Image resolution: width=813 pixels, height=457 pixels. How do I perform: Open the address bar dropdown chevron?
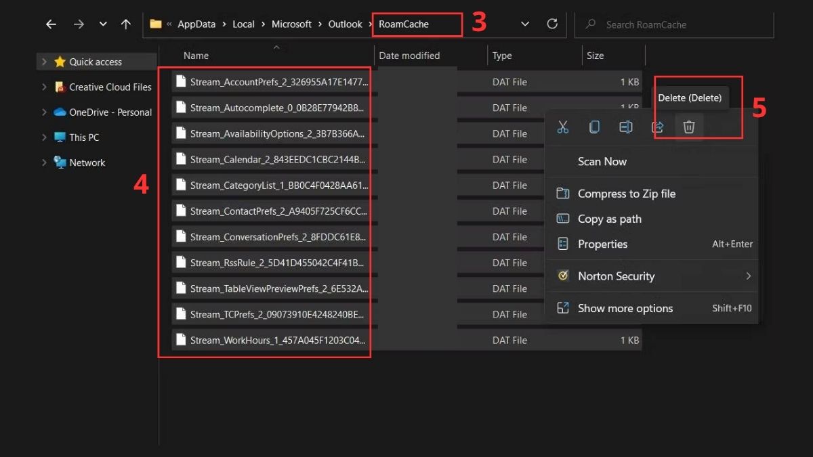[x=525, y=24]
